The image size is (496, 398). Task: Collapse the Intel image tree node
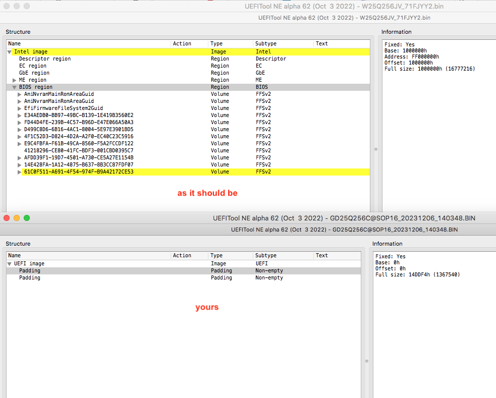(x=10, y=52)
